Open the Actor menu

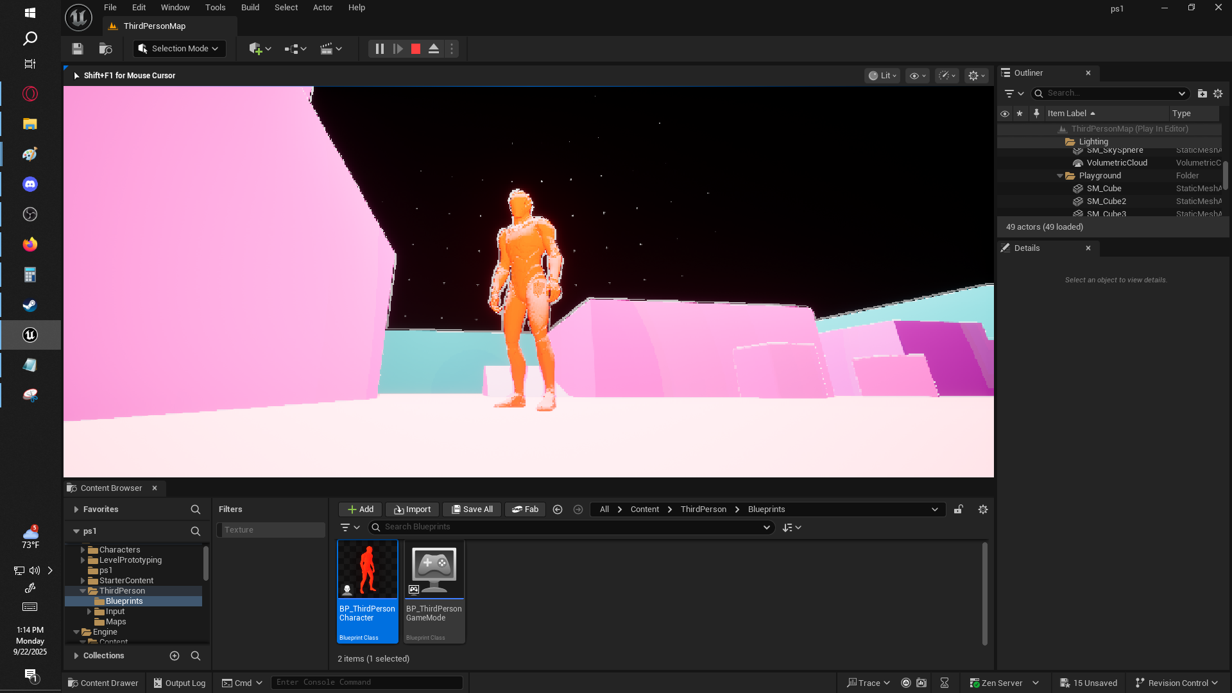[323, 8]
